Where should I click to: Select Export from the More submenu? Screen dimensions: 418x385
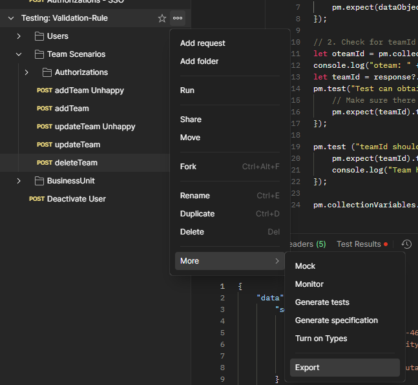click(x=308, y=368)
